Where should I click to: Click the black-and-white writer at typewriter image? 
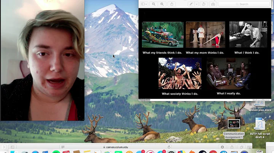click(x=248, y=34)
